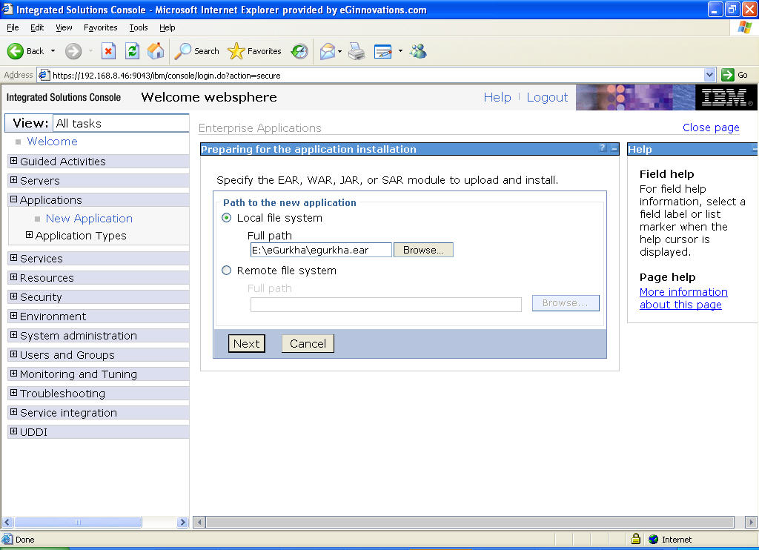Open the Help menu in menu bar

[167, 27]
